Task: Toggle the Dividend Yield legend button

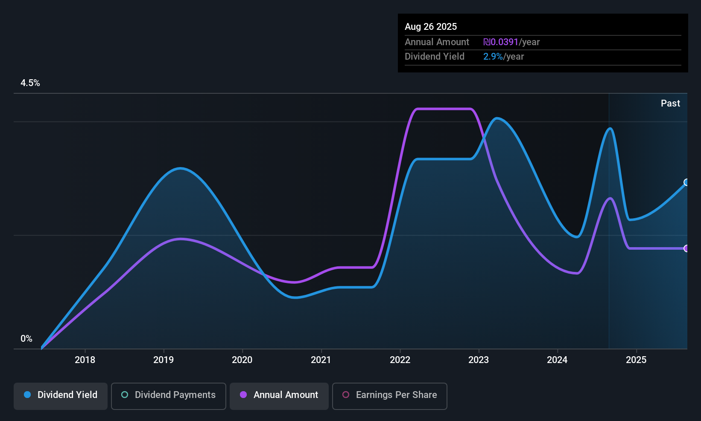Action: (x=60, y=396)
